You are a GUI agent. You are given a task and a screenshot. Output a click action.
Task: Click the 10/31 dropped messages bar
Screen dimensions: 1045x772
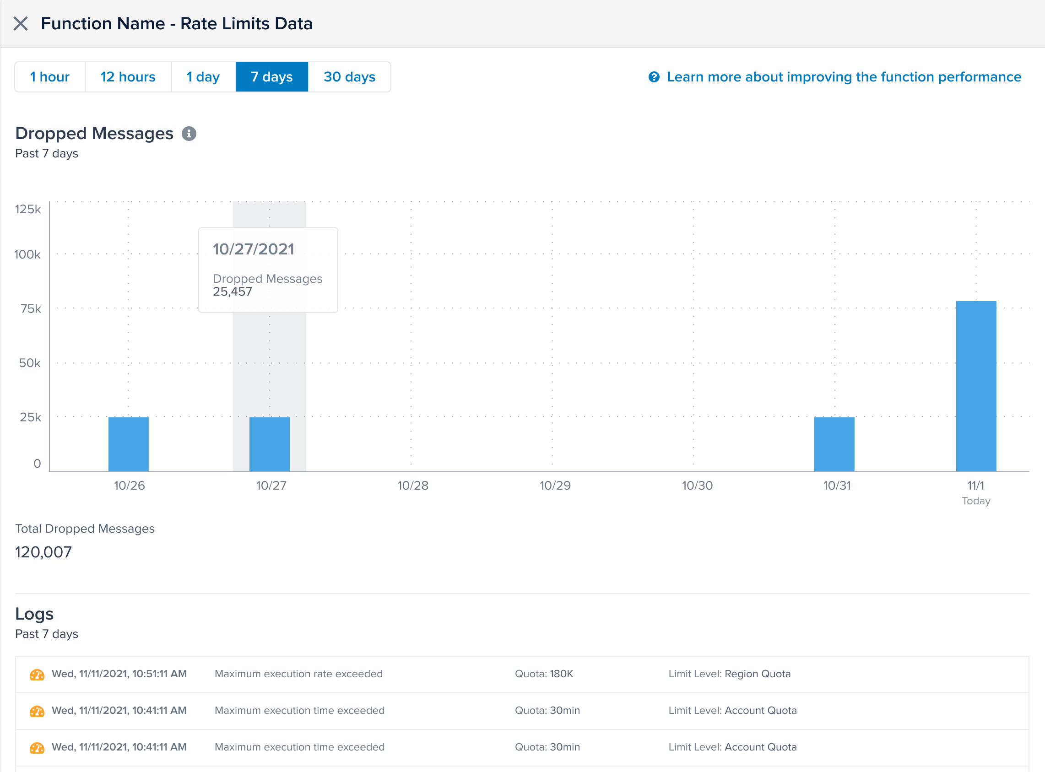click(x=834, y=444)
